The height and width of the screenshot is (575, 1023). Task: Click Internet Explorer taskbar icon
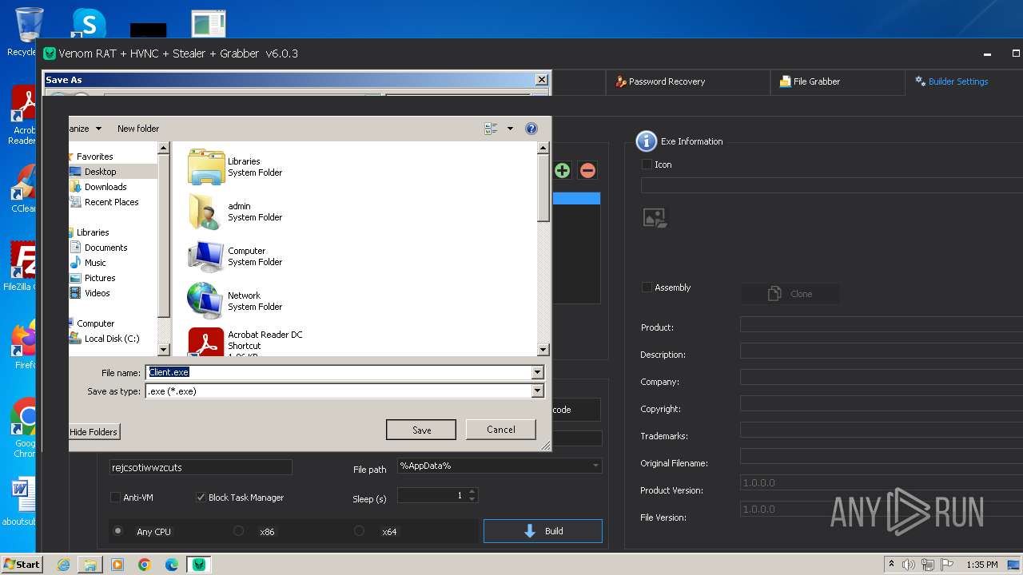tap(63, 565)
